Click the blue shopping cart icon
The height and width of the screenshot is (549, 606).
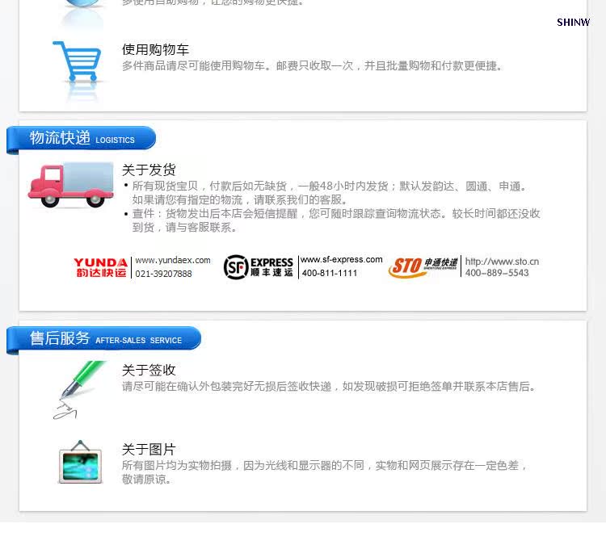pyautogui.click(x=77, y=61)
